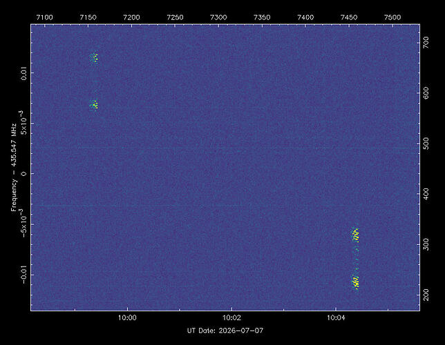The width and height of the screenshot is (445, 345).
Task: Click the 5x10⁻³ positive left axis label
Action: click(x=23, y=123)
